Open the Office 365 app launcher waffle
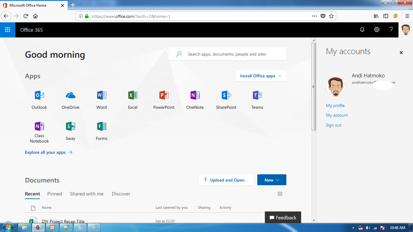Image resolution: width=413 pixels, height=232 pixels. [x=7, y=30]
